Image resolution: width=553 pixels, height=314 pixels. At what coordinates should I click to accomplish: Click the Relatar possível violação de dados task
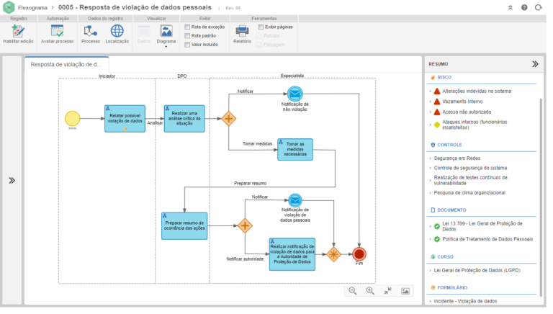tap(124, 118)
